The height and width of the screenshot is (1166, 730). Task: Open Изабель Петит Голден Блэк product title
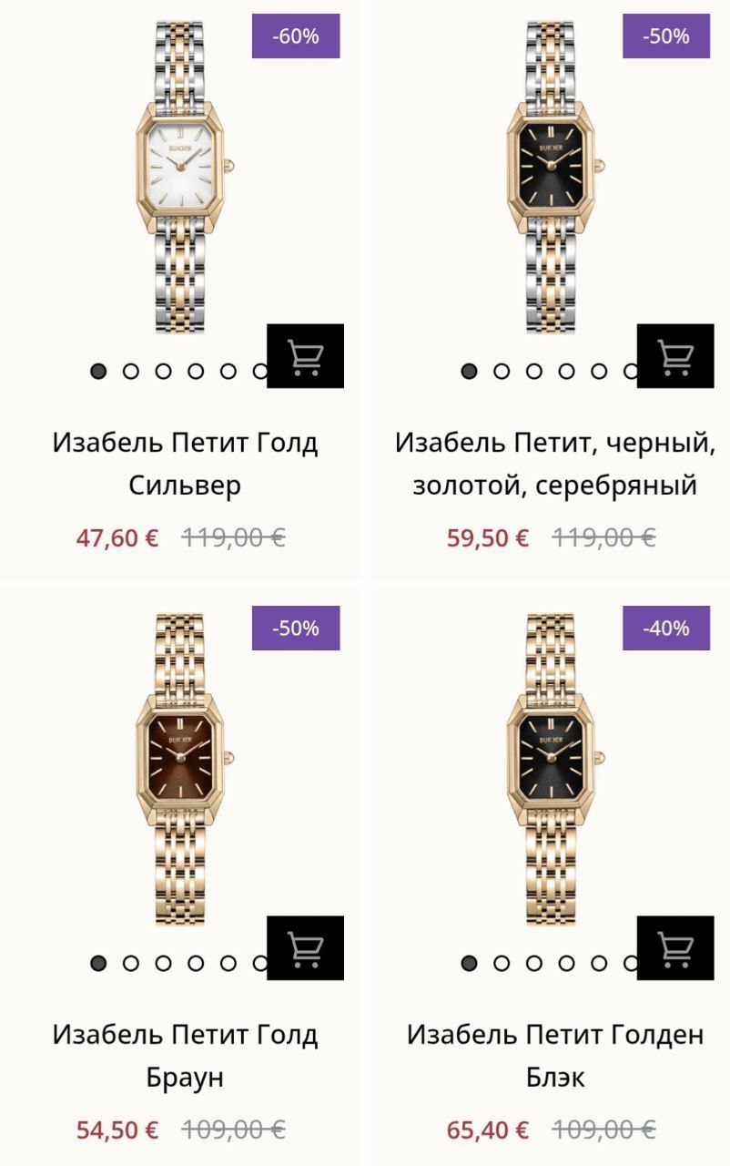[554, 1056]
